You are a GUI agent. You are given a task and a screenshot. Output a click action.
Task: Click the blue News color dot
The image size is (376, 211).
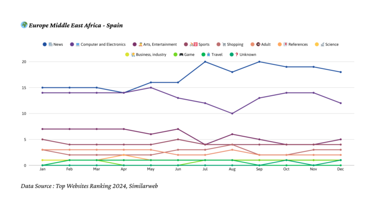pyautogui.click(x=45, y=44)
